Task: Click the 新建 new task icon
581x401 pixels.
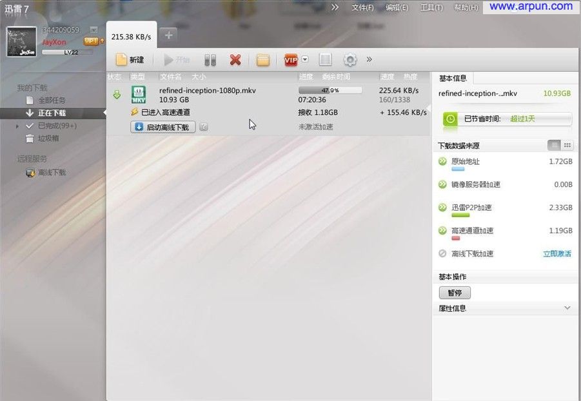Action: [x=121, y=60]
